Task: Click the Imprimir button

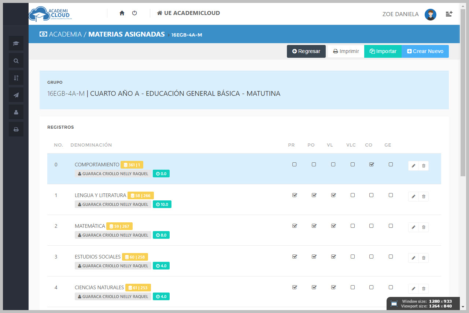Action: tap(346, 52)
